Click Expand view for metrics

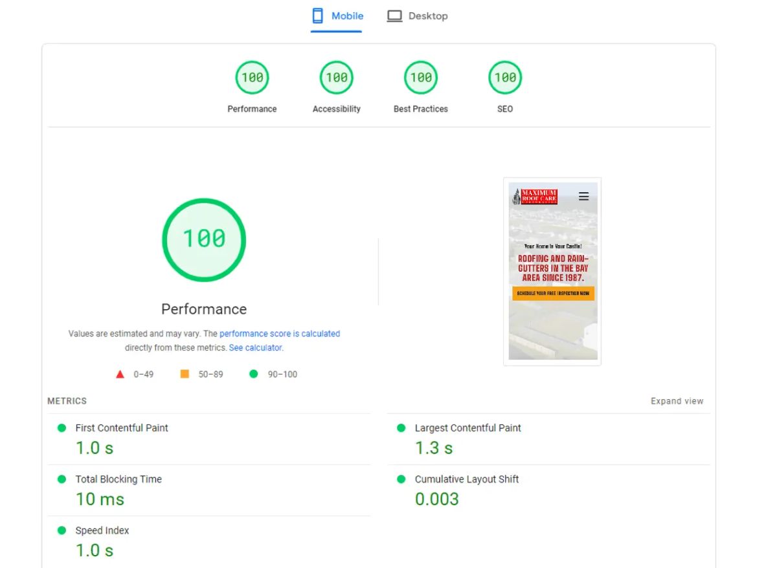click(677, 401)
